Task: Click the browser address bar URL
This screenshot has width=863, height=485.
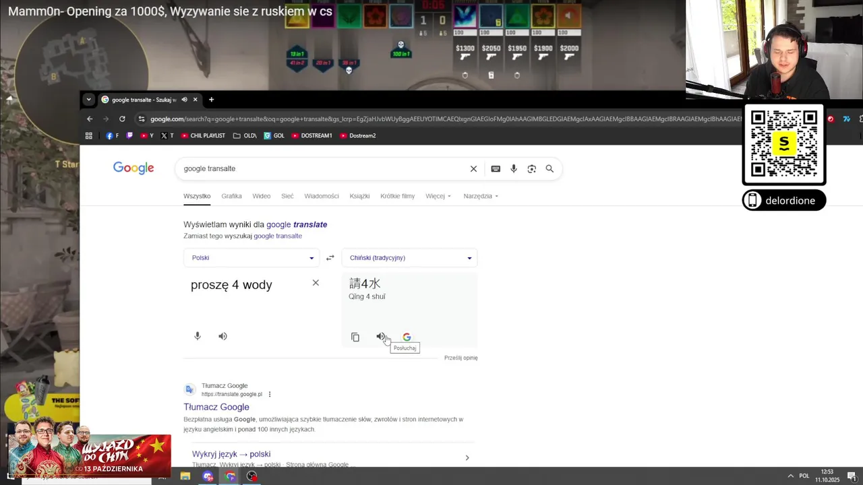Action: click(445, 119)
